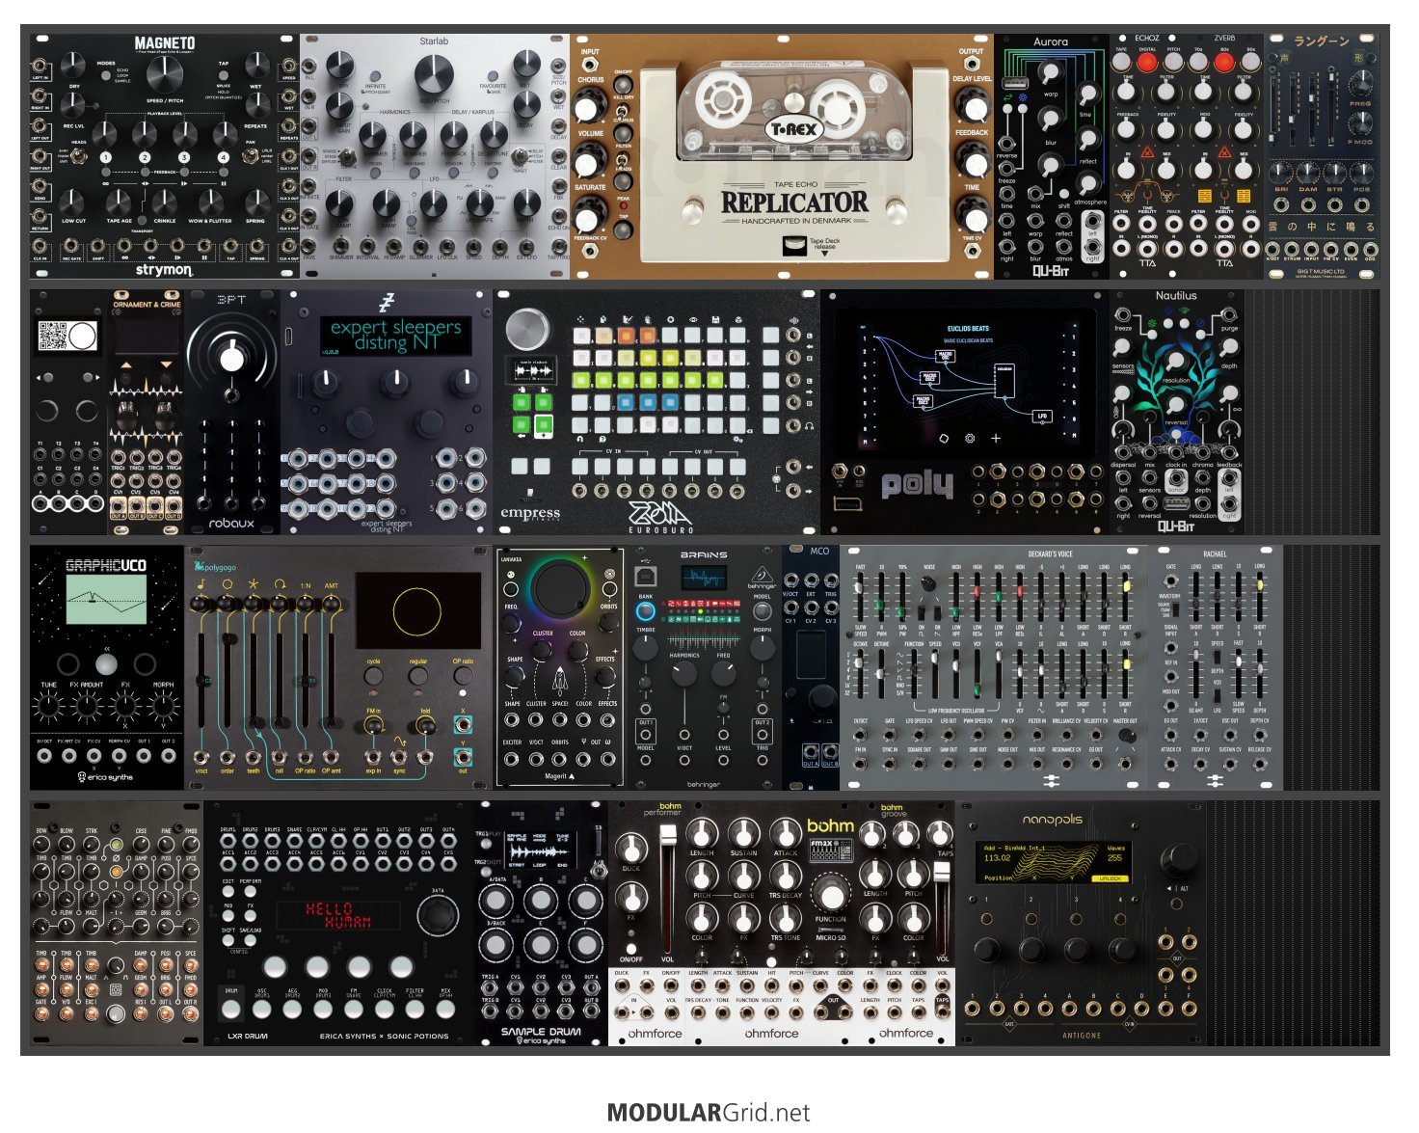Open the MODULARGrid.net link
The image size is (1419, 1133).
coord(709,1113)
